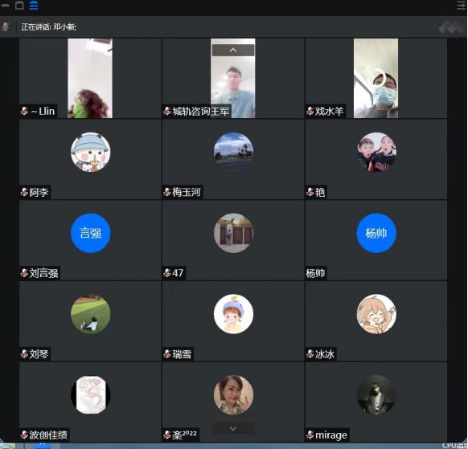The image size is (468, 449).
Task: Expand previous page with the up chevron
Action: click(x=233, y=50)
